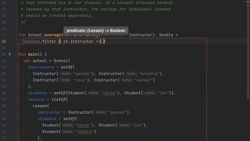
Task: Click the "jan" string on line 26
Action: tap(163, 93)
